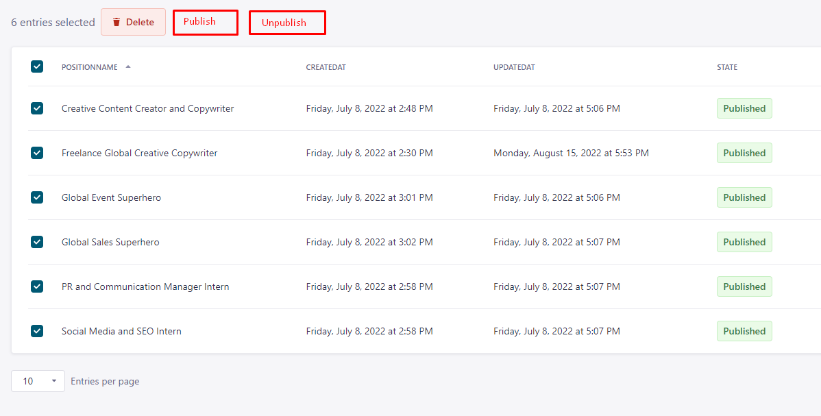
Task: Uncheck PR and Communication Manager Intern row
Action: click(x=37, y=286)
